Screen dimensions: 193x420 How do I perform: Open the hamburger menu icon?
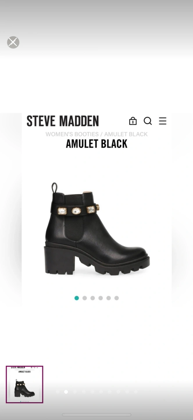pyautogui.click(x=163, y=121)
